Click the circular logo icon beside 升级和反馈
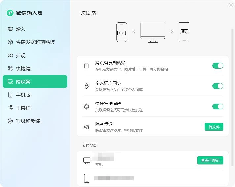Viewport: 235px width, 187px height. pos(10,121)
